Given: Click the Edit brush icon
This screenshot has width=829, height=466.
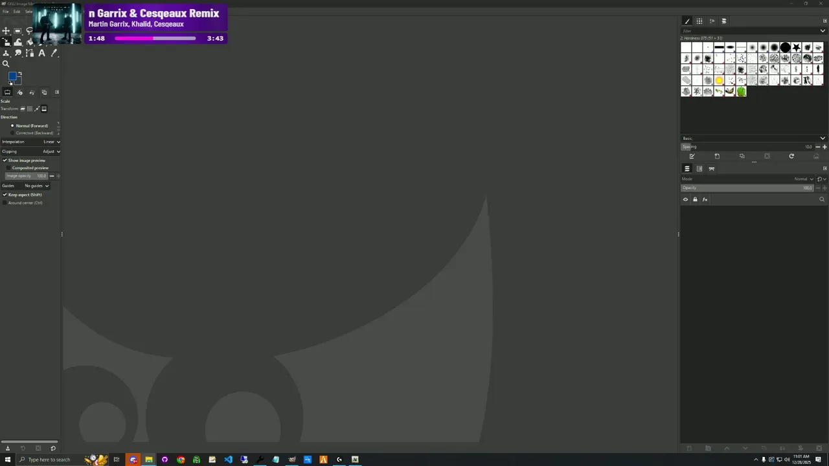Looking at the screenshot, I should (692, 156).
